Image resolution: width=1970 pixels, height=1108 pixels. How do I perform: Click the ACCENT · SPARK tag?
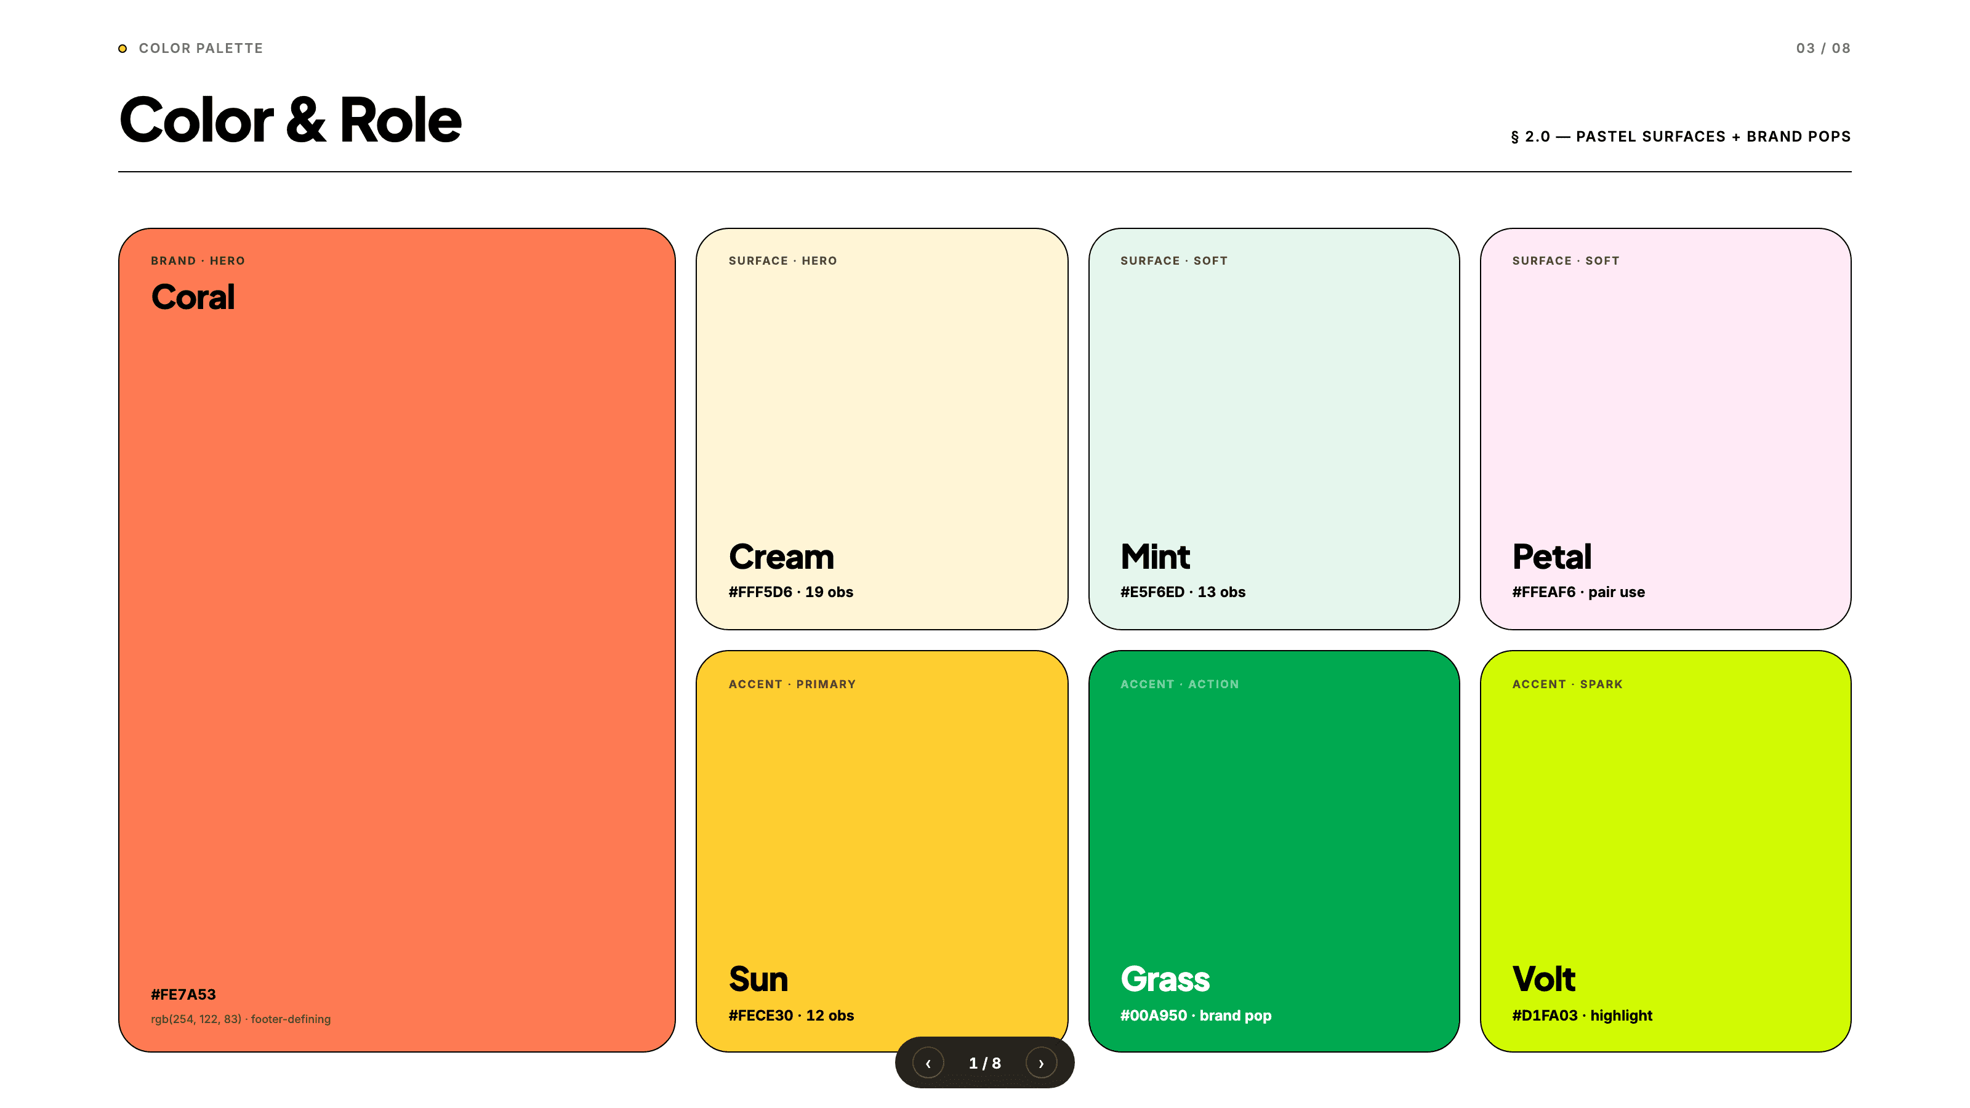[x=1567, y=684]
